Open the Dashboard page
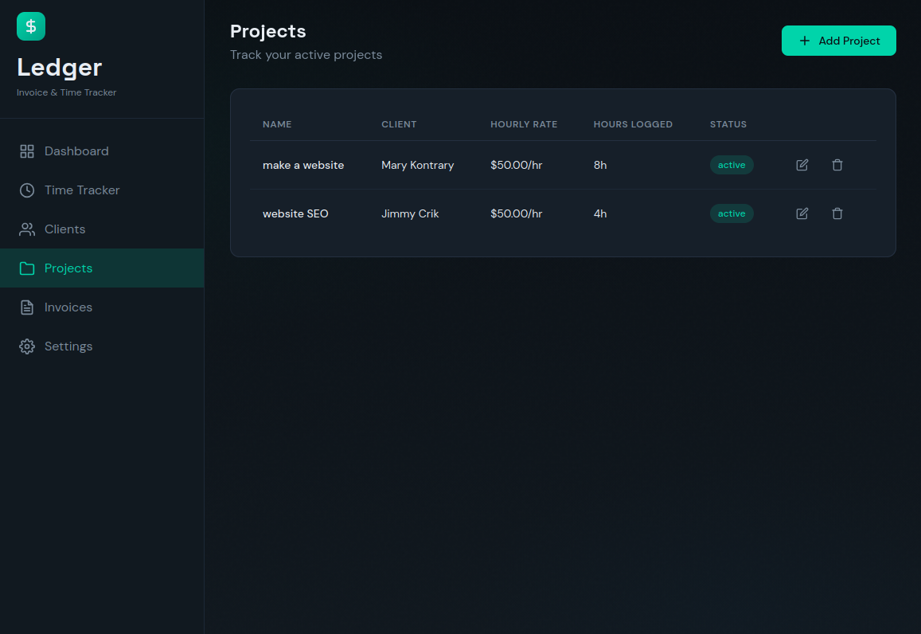 102,151
